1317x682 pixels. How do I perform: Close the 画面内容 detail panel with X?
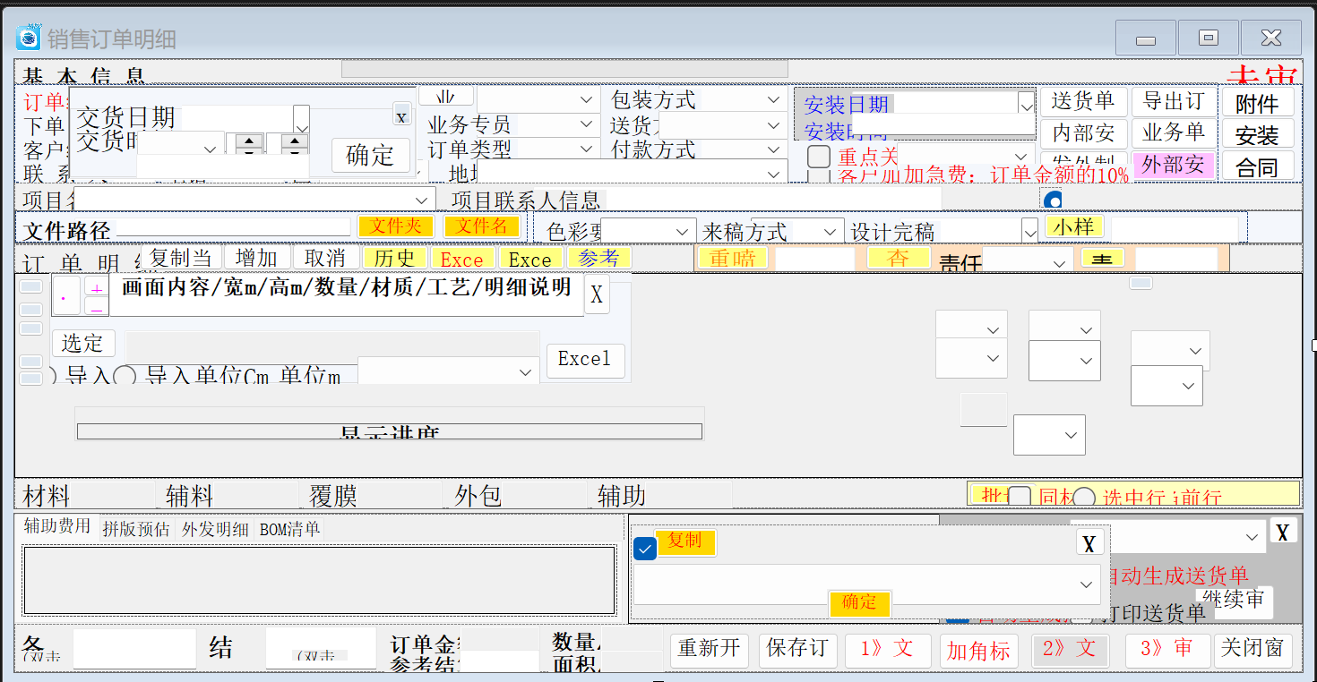coord(597,294)
